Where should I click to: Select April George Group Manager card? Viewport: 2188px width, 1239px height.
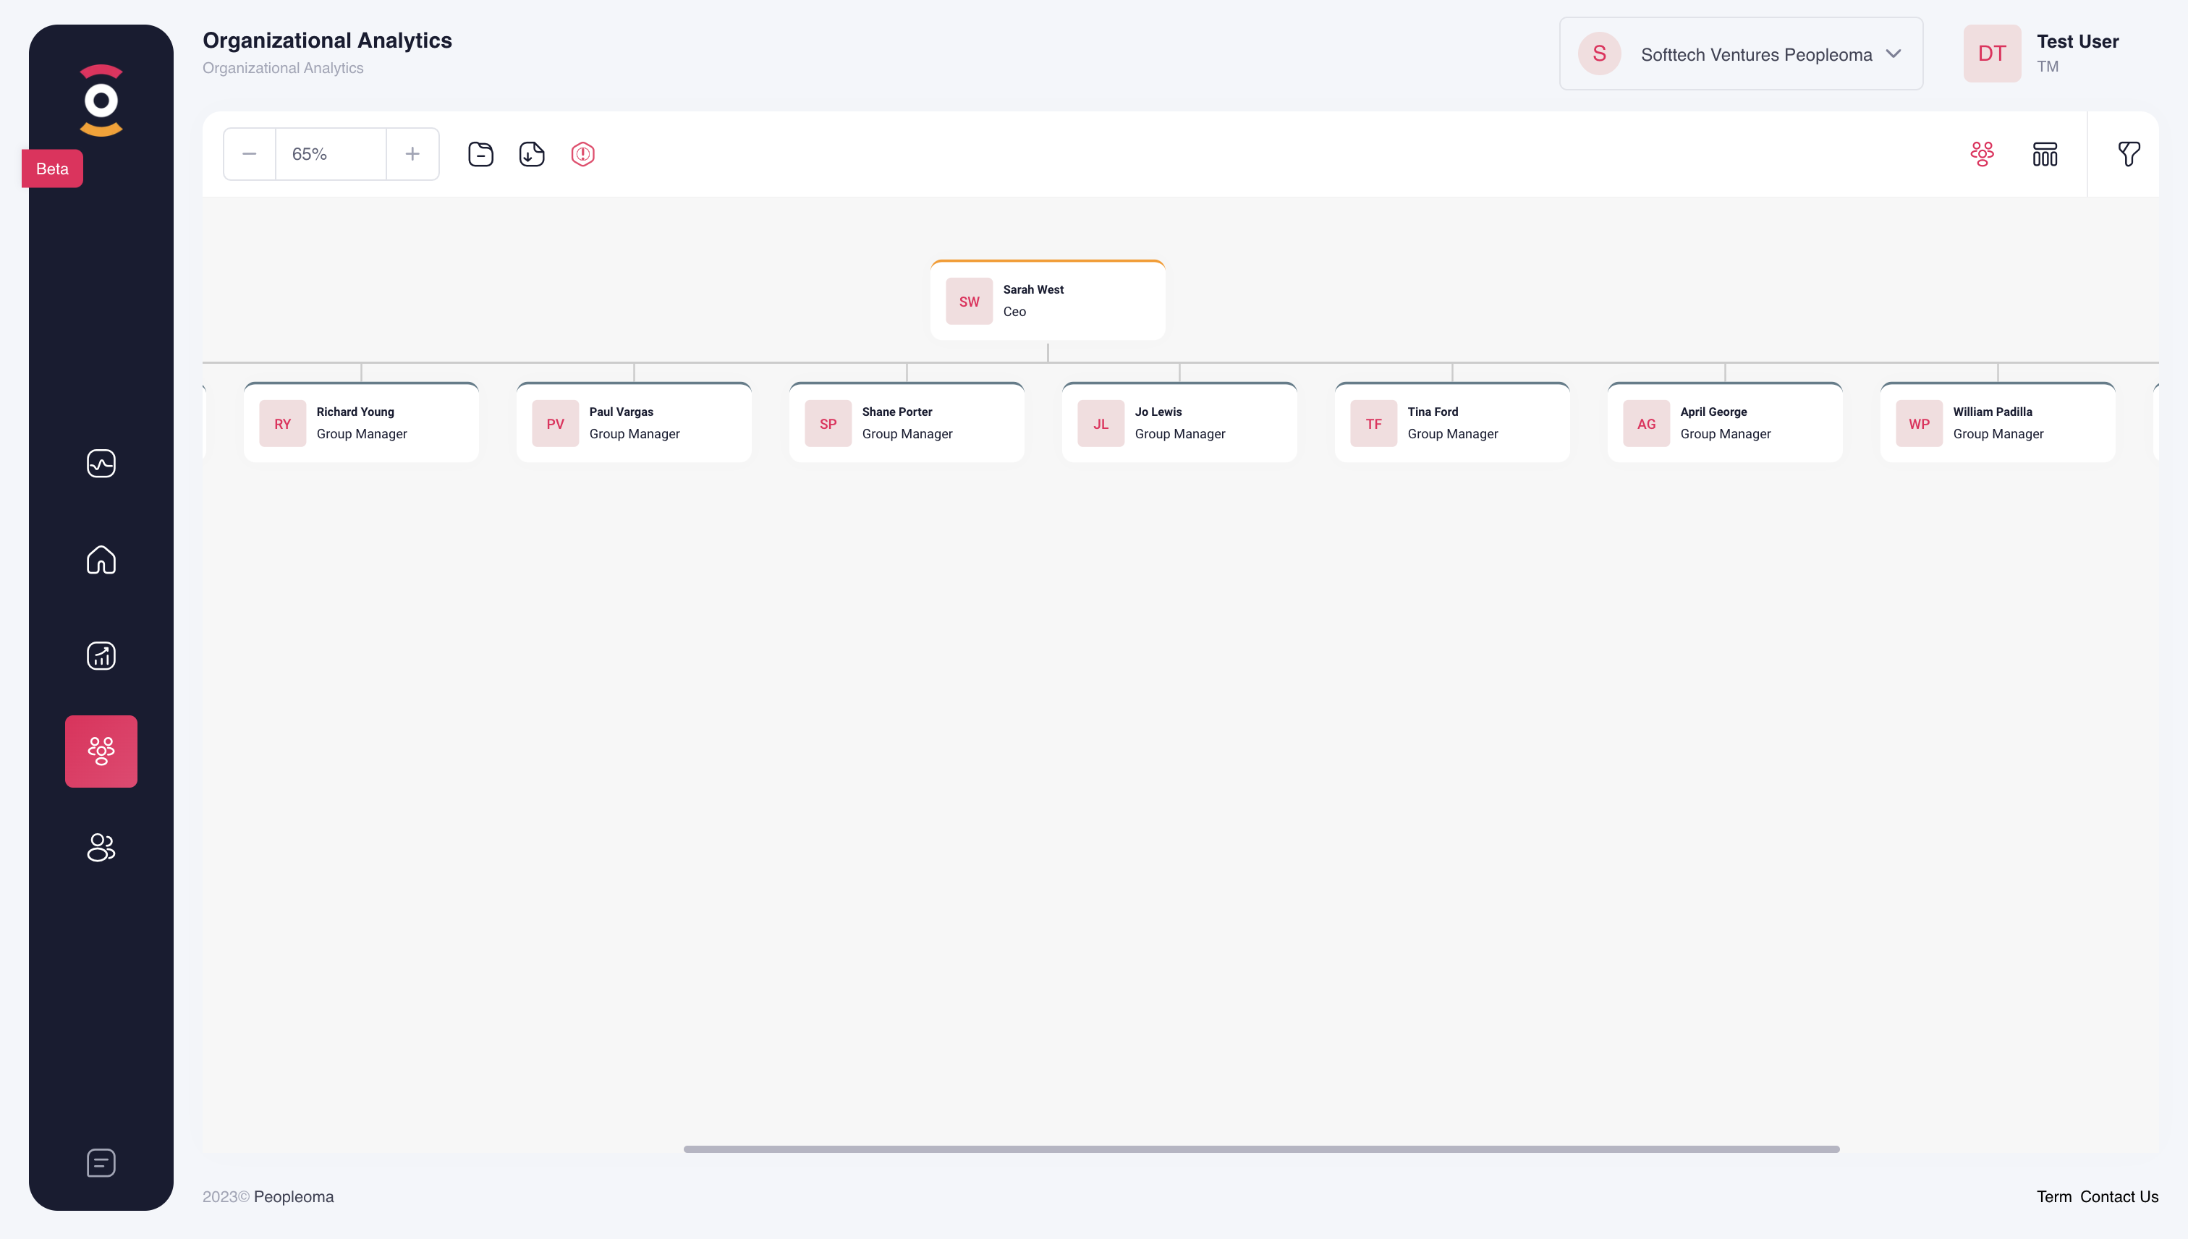point(1725,422)
